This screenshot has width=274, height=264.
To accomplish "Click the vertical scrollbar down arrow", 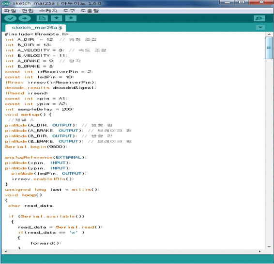I will click(x=269, y=247).
